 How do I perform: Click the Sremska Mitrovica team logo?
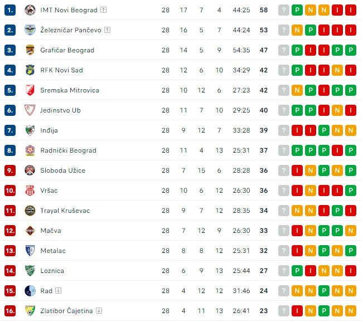[x=30, y=90]
